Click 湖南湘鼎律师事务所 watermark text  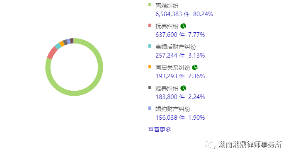(x=250, y=144)
